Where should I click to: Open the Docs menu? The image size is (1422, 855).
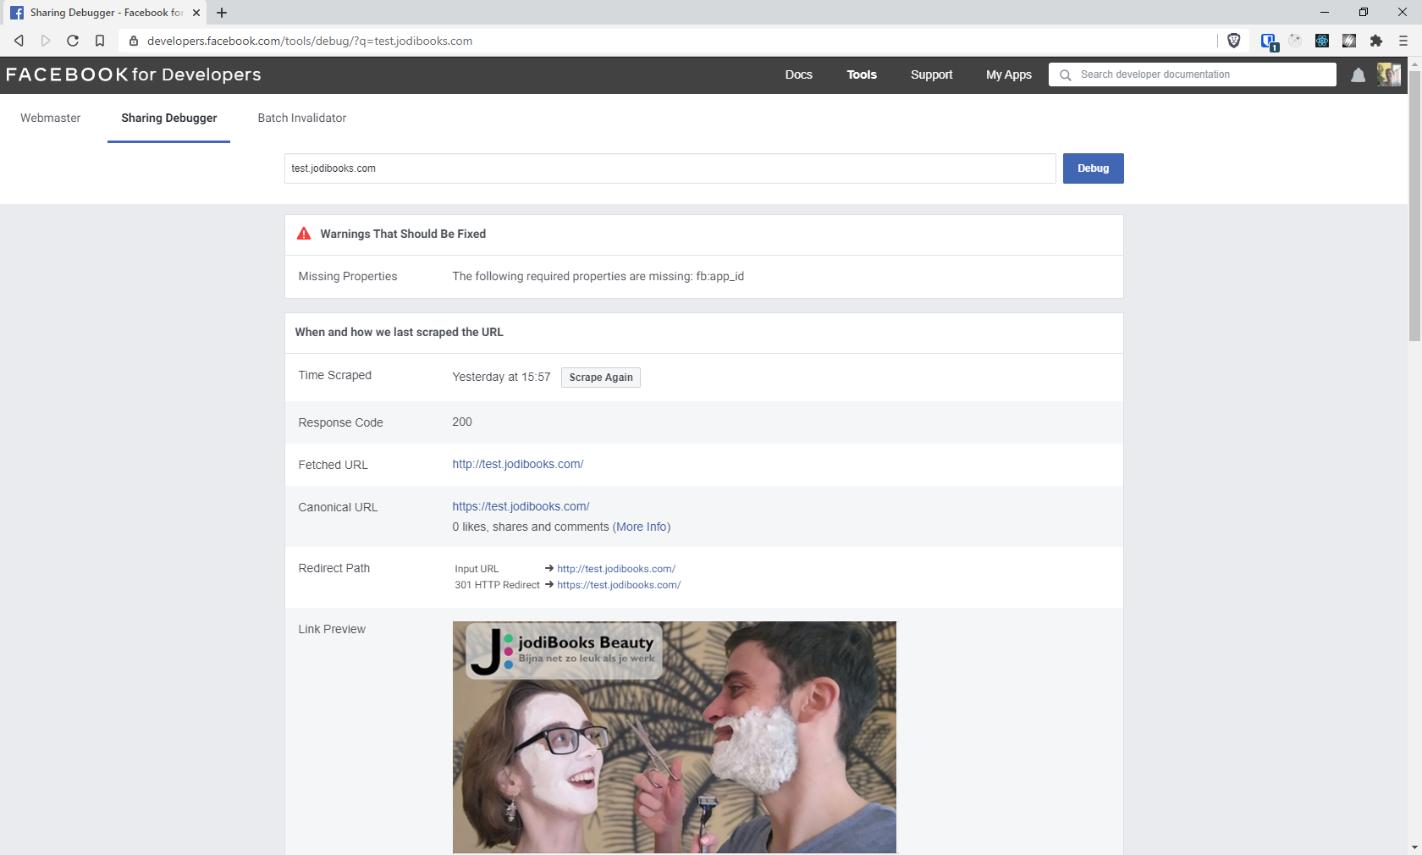point(798,74)
